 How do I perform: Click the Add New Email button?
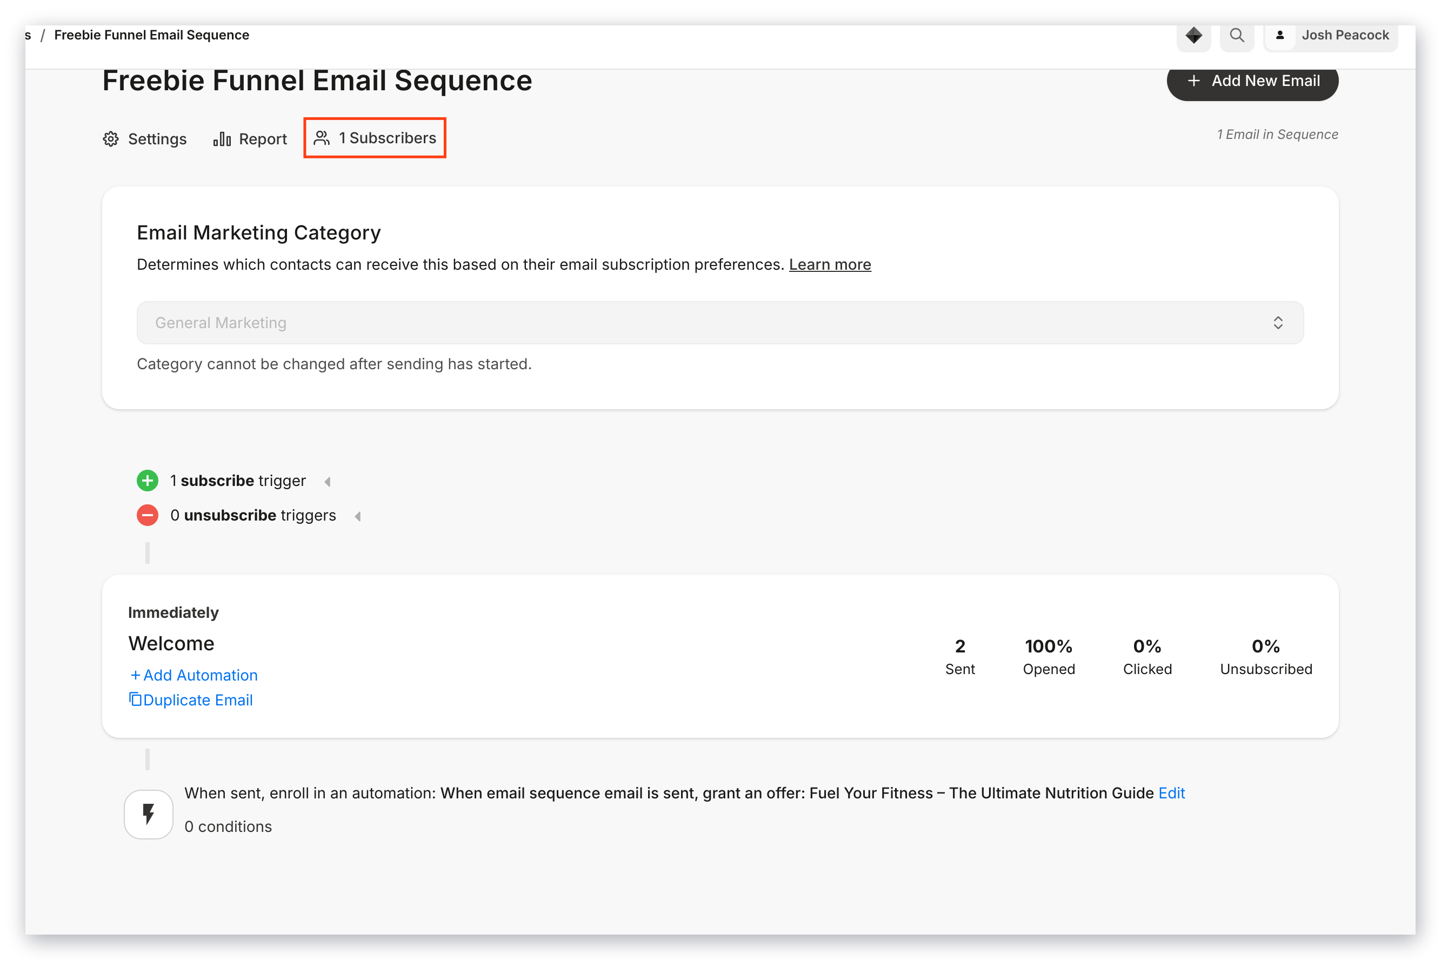[x=1252, y=81]
